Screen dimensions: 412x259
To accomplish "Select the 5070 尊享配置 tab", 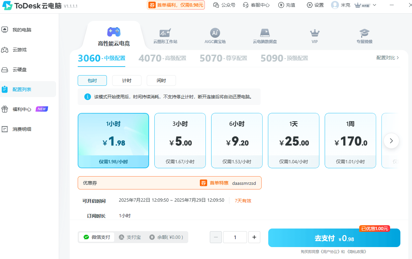I will [x=223, y=59].
